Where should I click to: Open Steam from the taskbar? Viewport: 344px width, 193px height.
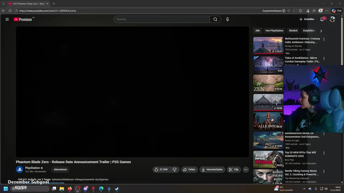coord(117,189)
